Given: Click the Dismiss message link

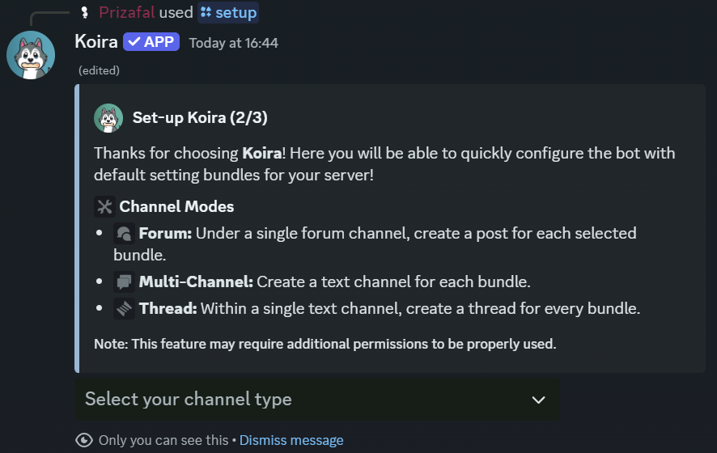Looking at the screenshot, I should click(x=291, y=440).
